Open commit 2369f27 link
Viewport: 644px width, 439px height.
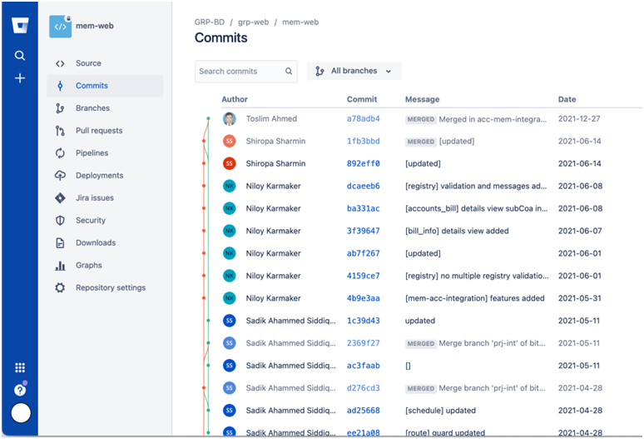click(x=363, y=343)
